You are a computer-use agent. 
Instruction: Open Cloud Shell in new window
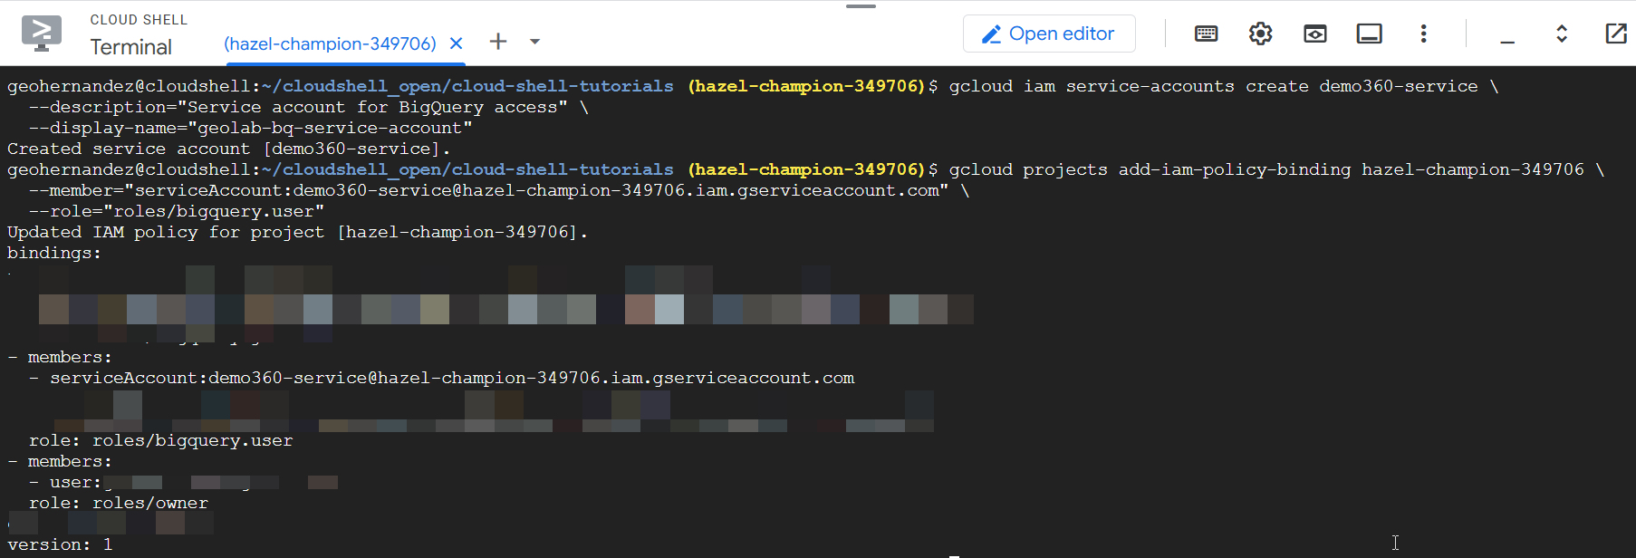[1616, 34]
